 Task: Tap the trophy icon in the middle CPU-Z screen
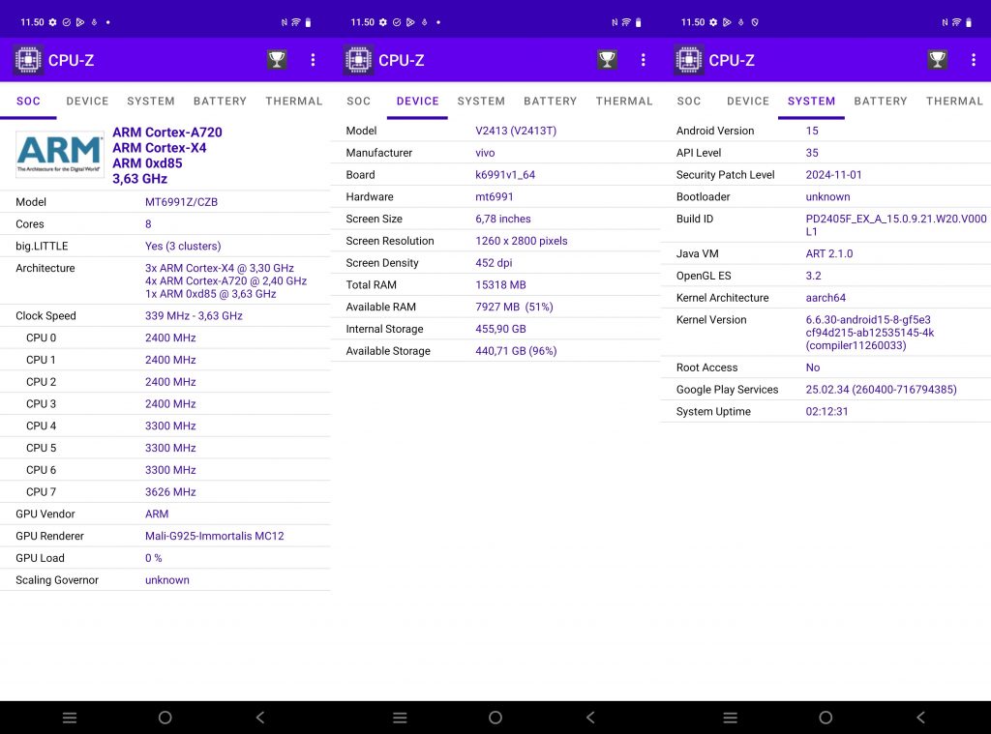click(608, 60)
